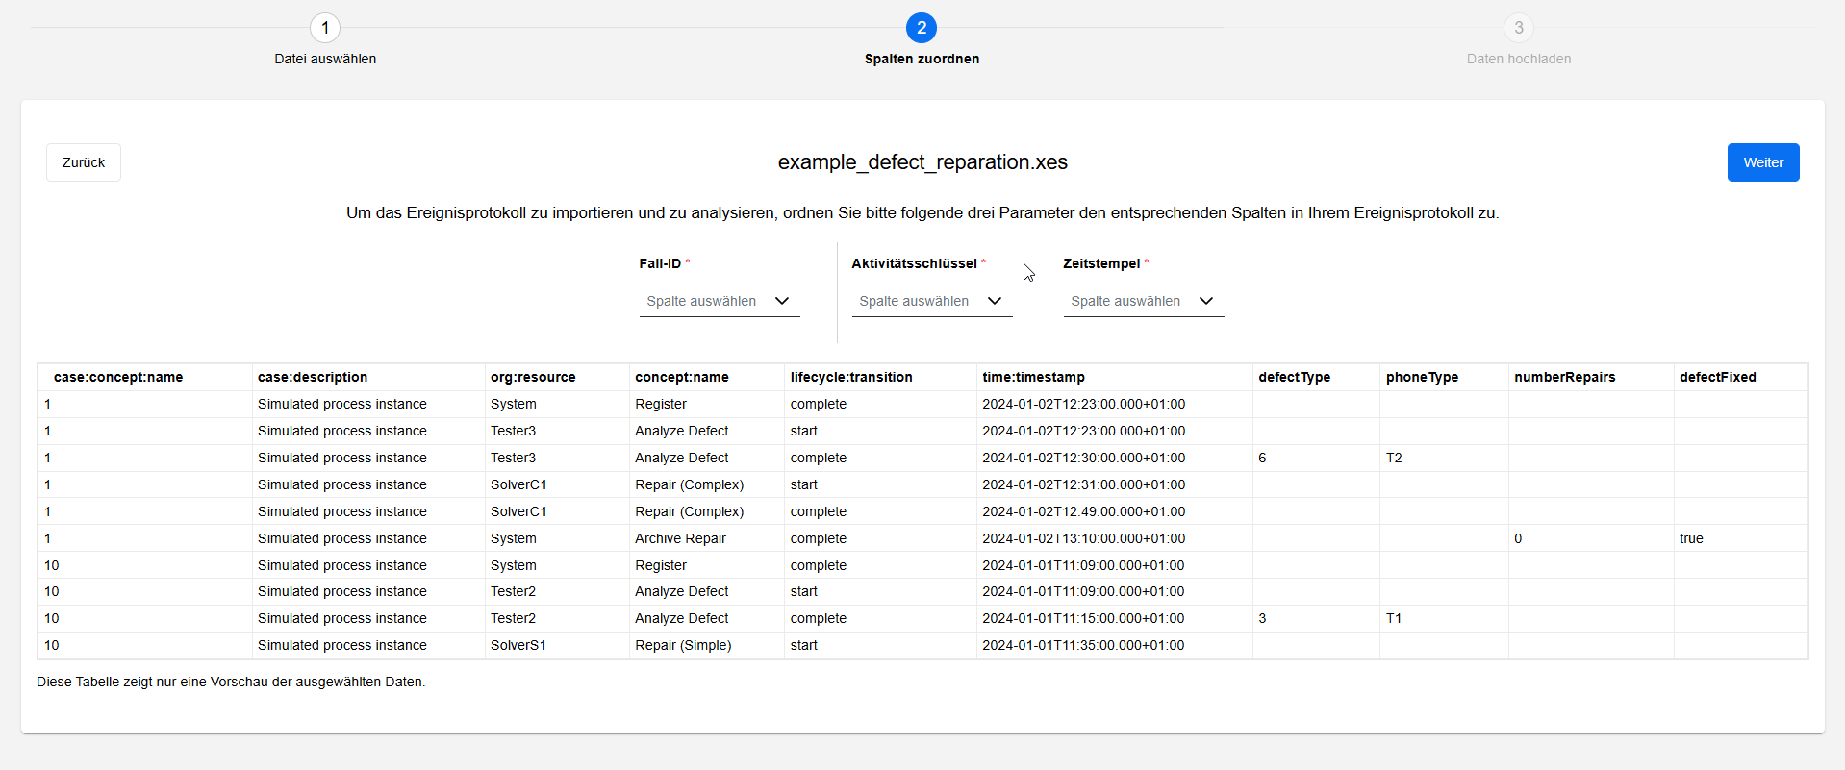This screenshot has height=770, width=1845.
Task: Click the case:concept:name column header
Action: coord(118,377)
